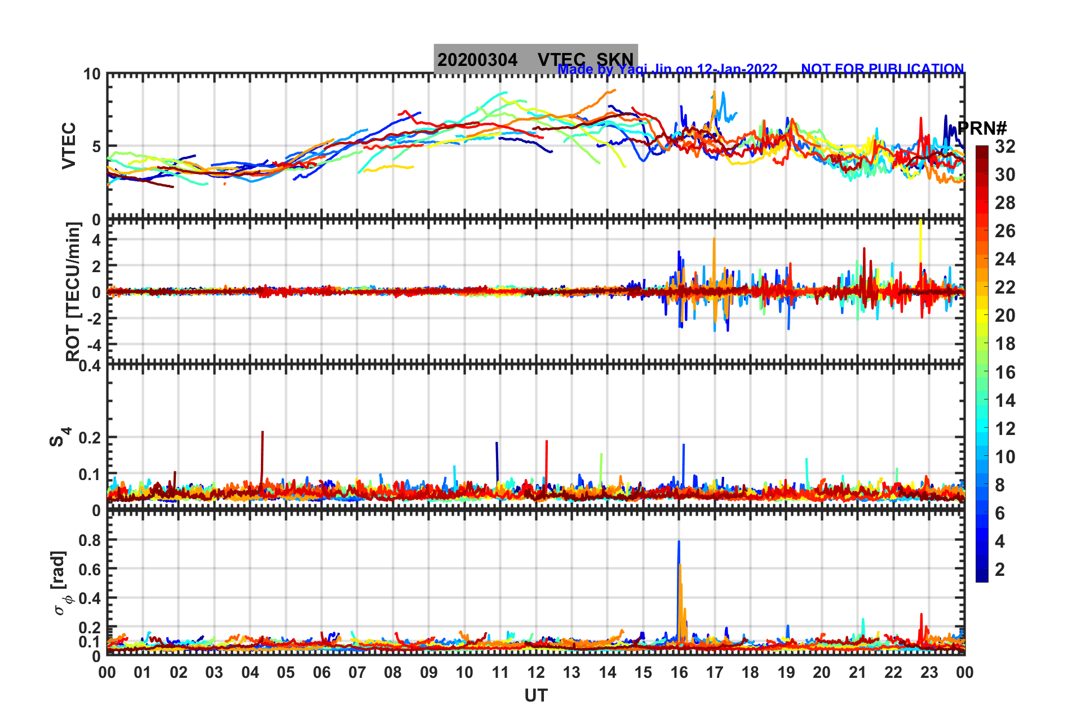Click colorbar tick label "22" beside PRN scale
The height and width of the screenshot is (728, 1072).
(x=1005, y=287)
